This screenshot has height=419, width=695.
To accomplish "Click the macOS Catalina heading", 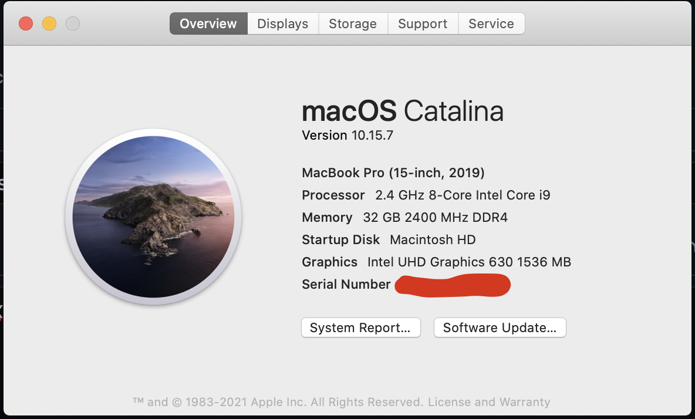I will pyautogui.click(x=403, y=111).
